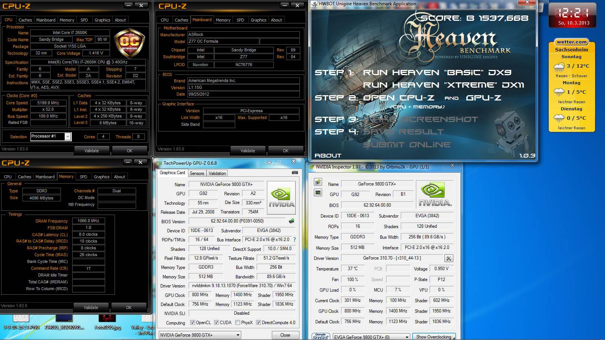
Task: Click Sonntag rain cloud weather icon
Action: click(x=559, y=68)
